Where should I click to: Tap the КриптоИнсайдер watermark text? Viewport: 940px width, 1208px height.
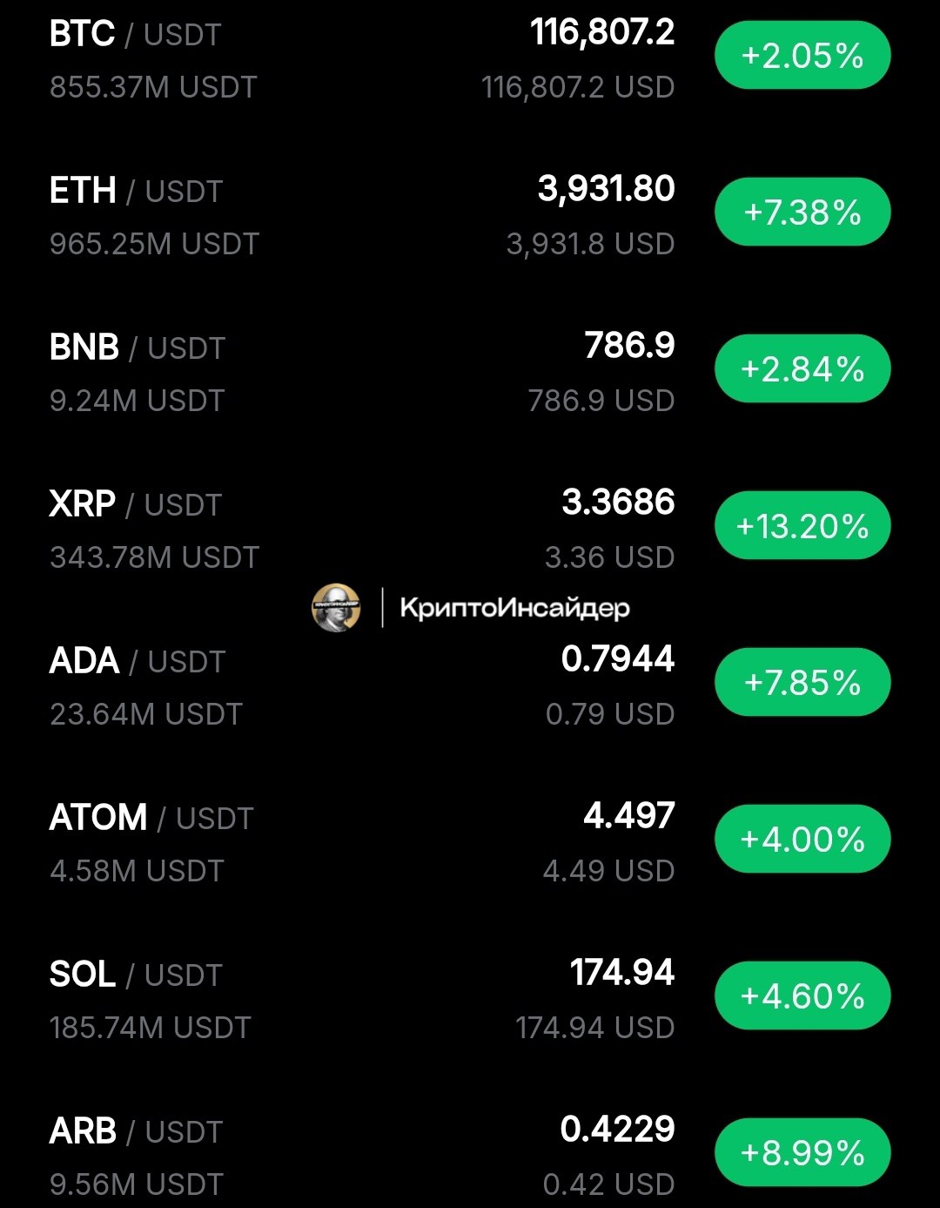pyautogui.click(x=514, y=608)
